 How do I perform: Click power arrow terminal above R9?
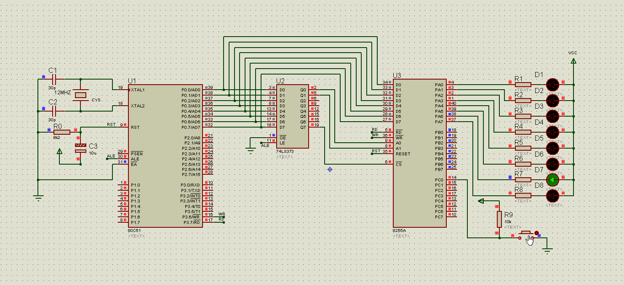pyautogui.click(x=481, y=201)
